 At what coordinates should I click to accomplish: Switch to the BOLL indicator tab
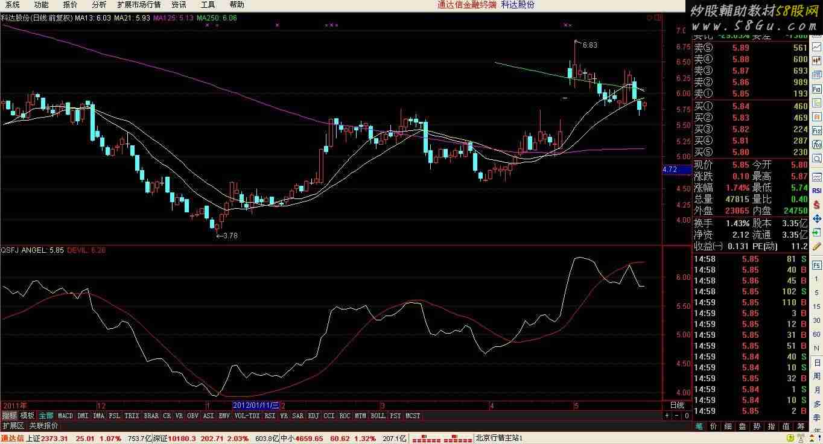[378, 416]
